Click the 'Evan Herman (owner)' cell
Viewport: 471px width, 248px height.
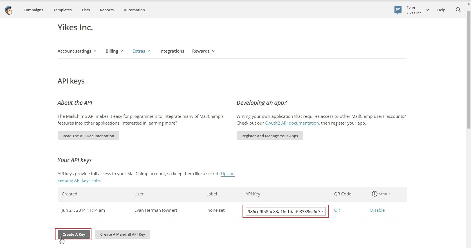156,210
